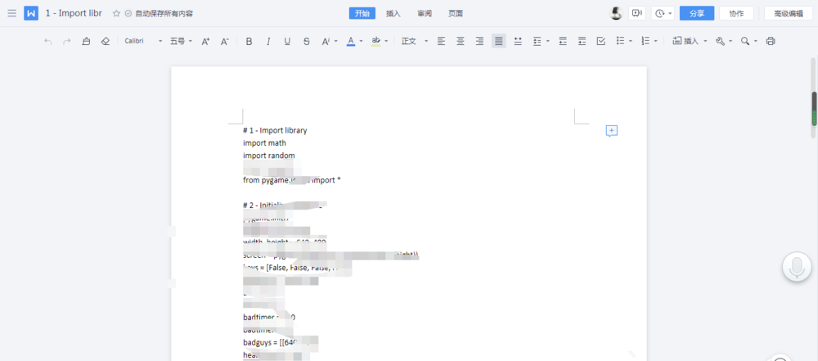Click the 'import math' line

point(264,143)
